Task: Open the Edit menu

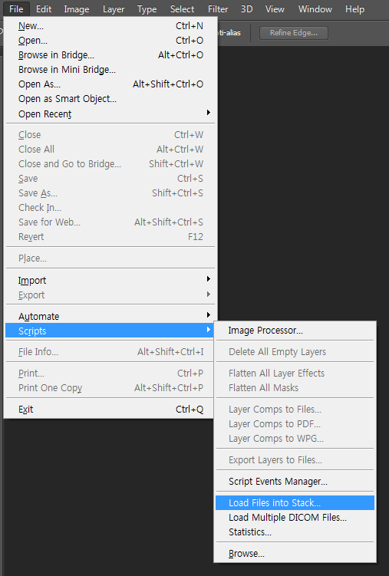Action: (x=44, y=8)
